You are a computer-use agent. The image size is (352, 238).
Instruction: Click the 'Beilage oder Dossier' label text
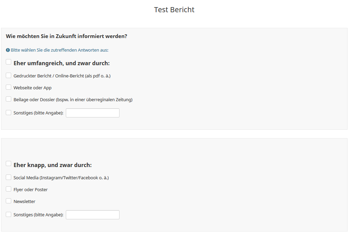pyautogui.click(x=73, y=100)
